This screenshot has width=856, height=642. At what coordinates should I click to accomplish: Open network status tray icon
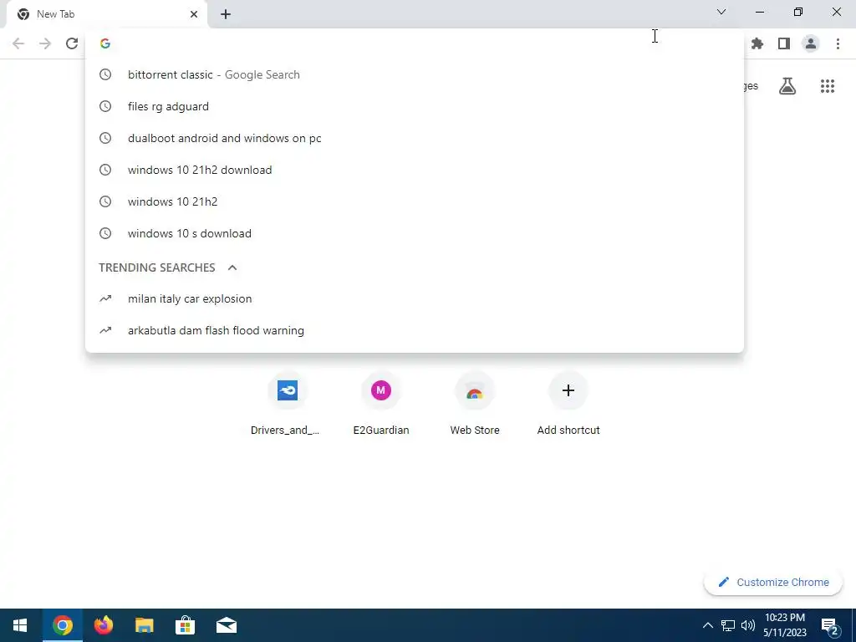(x=728, y=625)
